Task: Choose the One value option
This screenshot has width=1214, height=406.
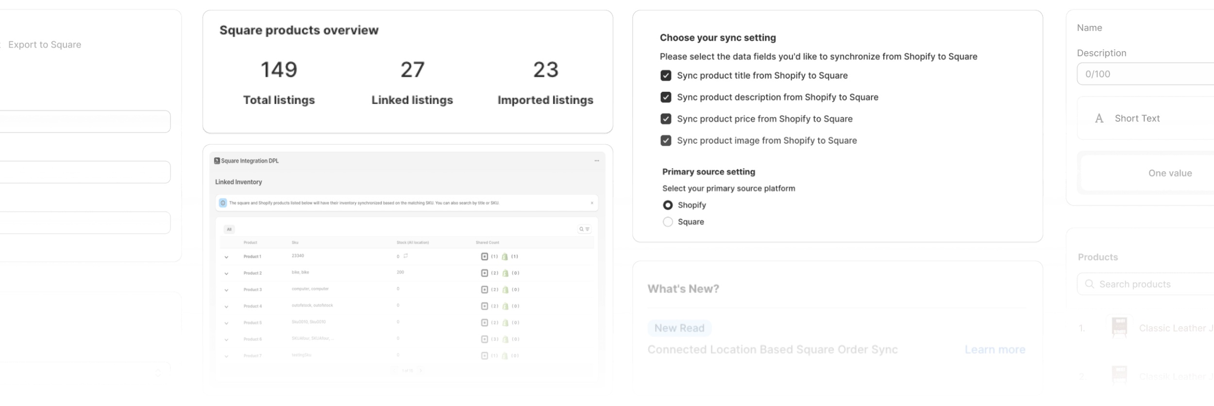Action: [x=1170, y=173]
